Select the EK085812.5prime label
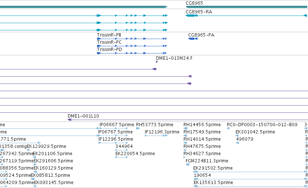308x188 pixels. point(50,175)
